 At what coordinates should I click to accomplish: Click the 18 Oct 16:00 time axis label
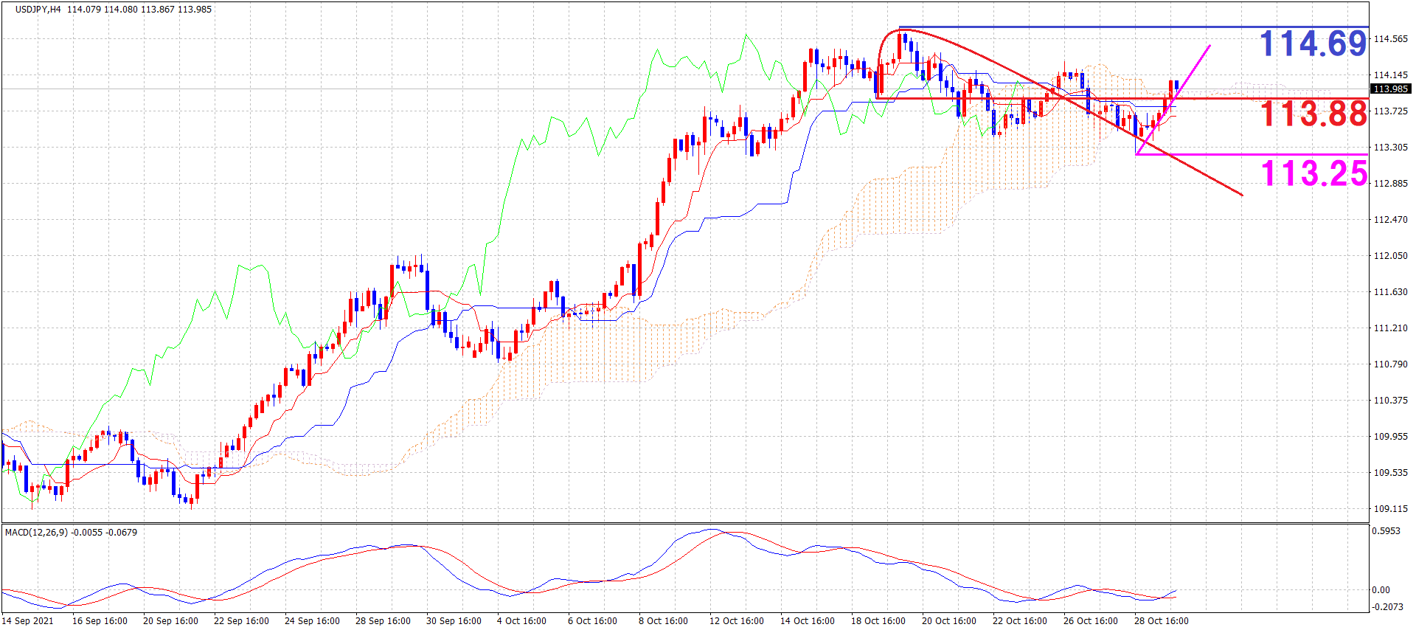coord(878,620)
